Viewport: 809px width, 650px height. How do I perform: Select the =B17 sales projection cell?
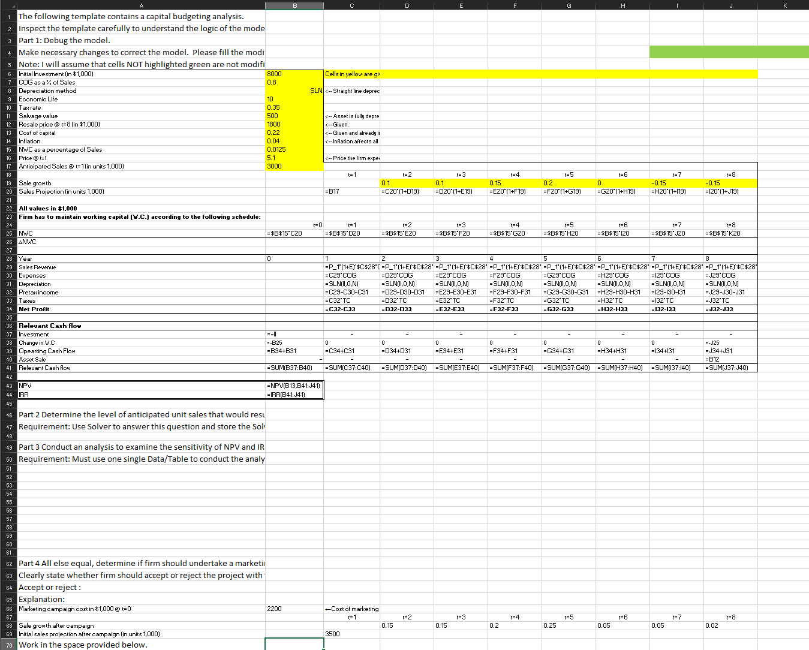352,191
